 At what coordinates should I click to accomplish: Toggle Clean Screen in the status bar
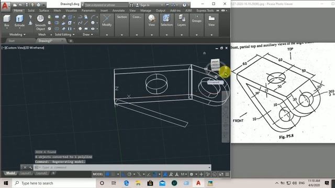tap(221, 174)
